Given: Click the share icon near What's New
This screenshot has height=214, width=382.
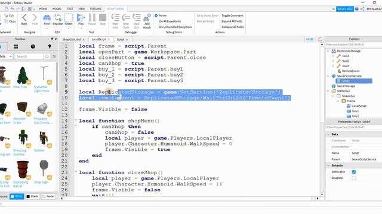Looking at the screenshot, I should click(362, 9).
